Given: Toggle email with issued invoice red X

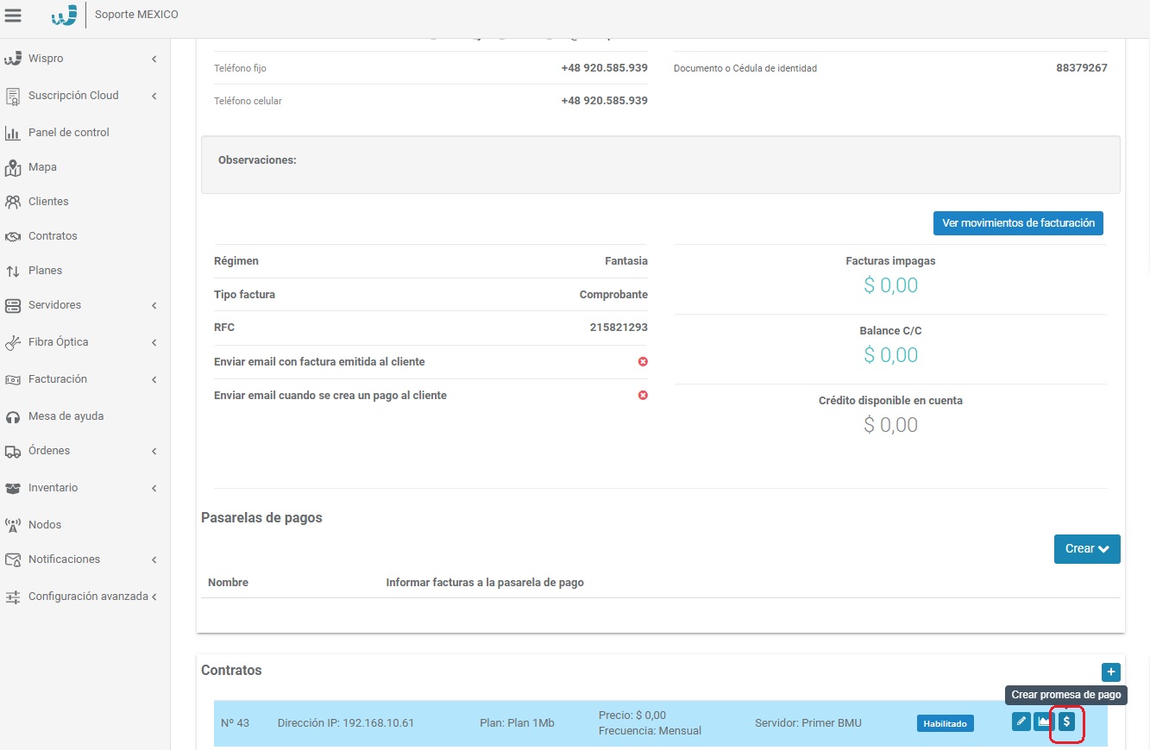Looking at the screenshot, I should coord(643,362).
